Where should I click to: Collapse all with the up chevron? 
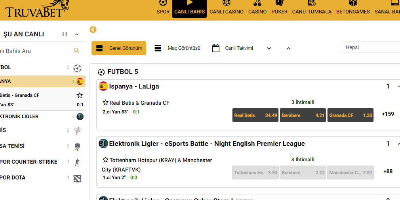(288, 48)
